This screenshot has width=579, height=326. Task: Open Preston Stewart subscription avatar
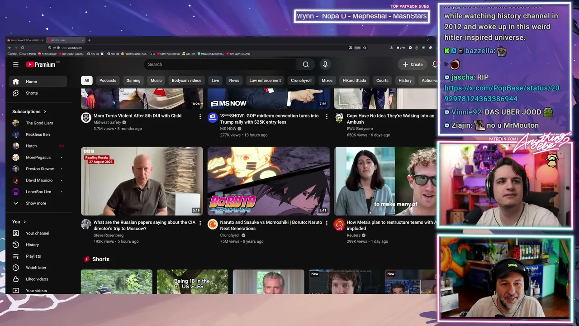click(16, 169)
